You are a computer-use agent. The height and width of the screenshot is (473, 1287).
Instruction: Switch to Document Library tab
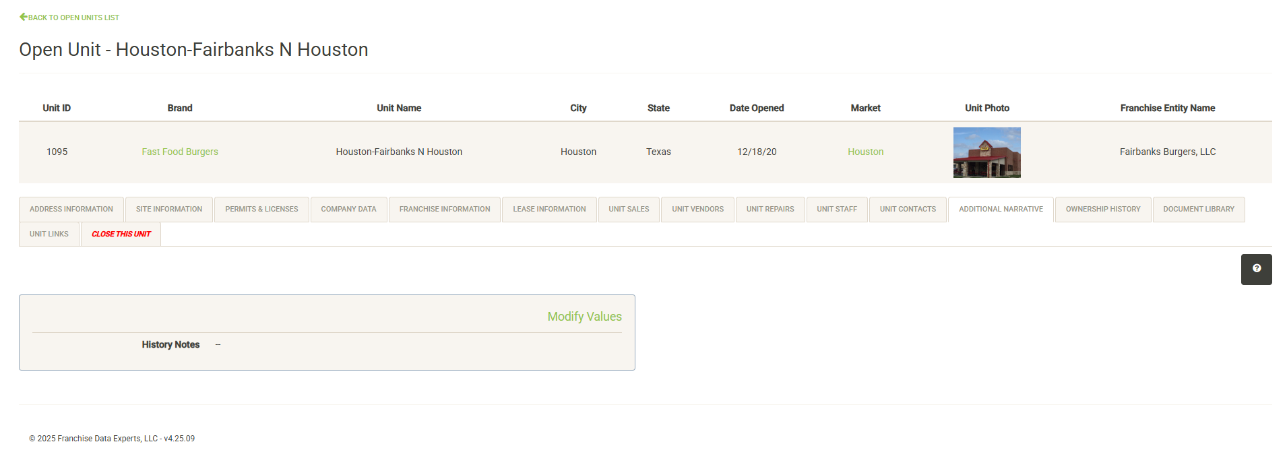[x=1199, y=210]
